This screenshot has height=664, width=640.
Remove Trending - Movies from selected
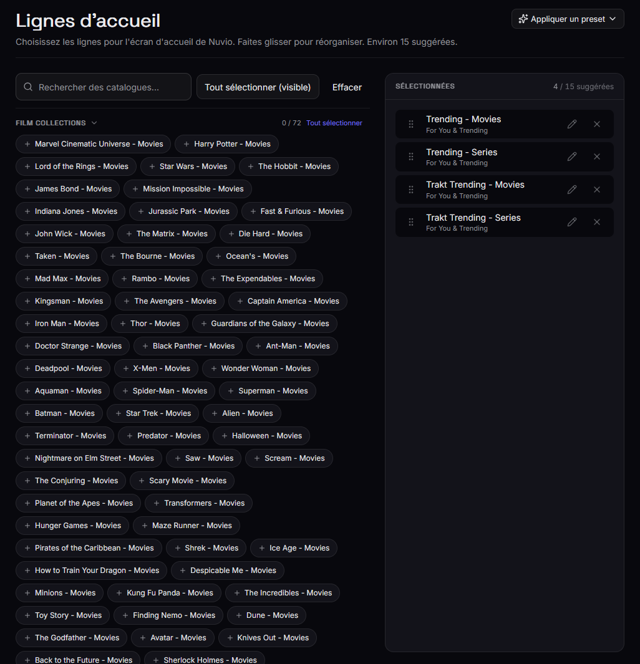point(597,124)
